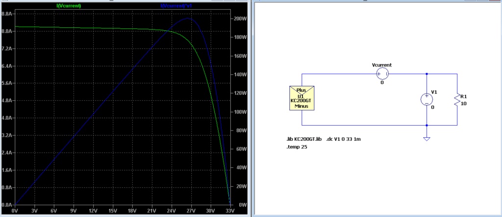Click the 0.8A left axis label
The image size is (502, 217).
coord(7,187)
